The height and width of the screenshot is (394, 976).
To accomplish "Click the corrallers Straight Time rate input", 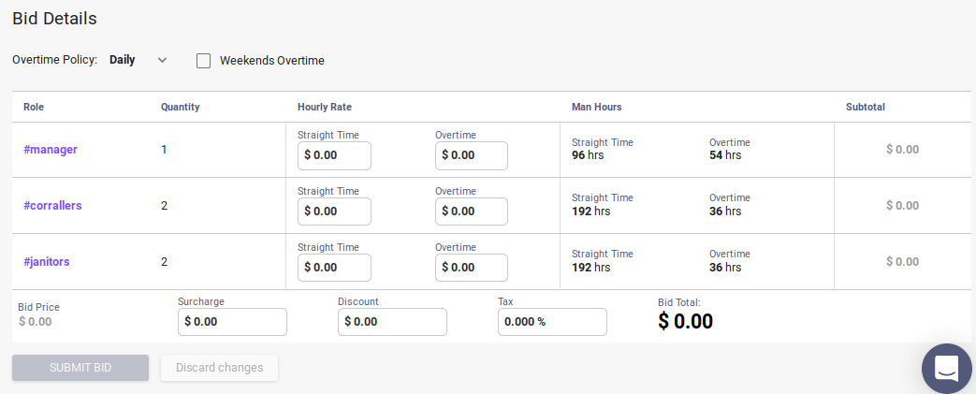I will click(x=334, y=212).
